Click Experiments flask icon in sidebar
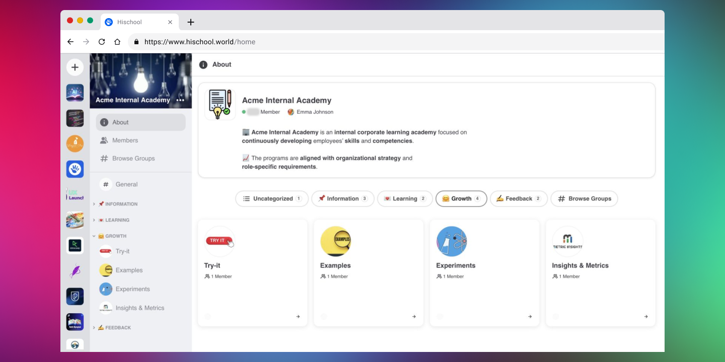Image resolution: width=725 pixels, height=362 pixels. (x=106, y=289)
